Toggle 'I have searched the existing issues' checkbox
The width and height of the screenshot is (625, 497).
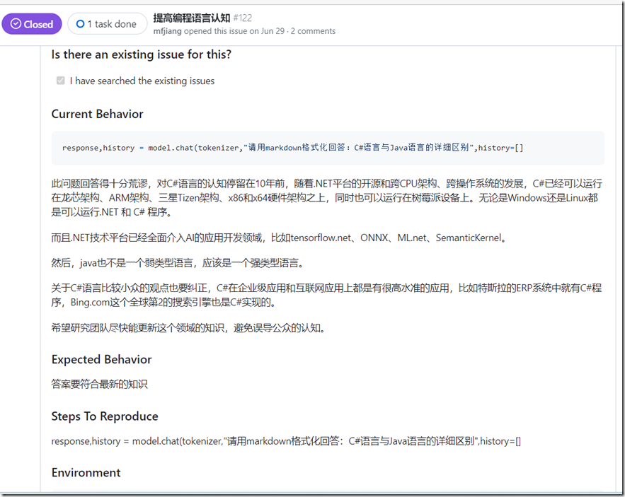point(61,81)
